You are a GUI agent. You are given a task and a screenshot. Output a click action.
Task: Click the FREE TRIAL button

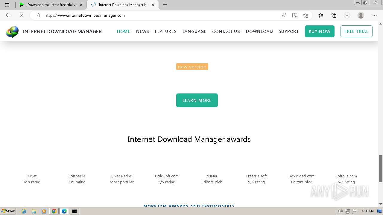[x=356, y=31]
